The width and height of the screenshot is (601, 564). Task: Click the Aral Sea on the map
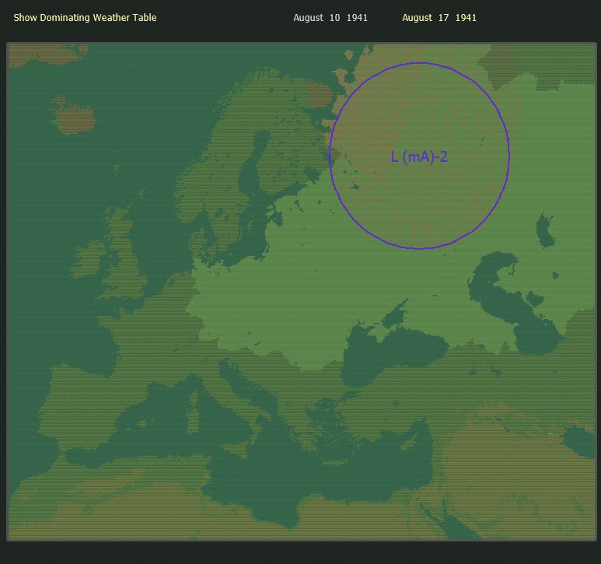point(545,230)
